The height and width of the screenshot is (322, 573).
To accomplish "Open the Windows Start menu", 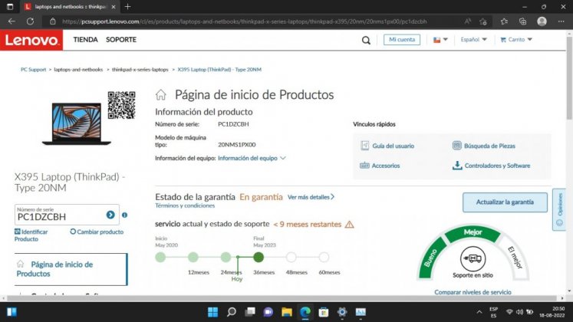I will 212,312.
